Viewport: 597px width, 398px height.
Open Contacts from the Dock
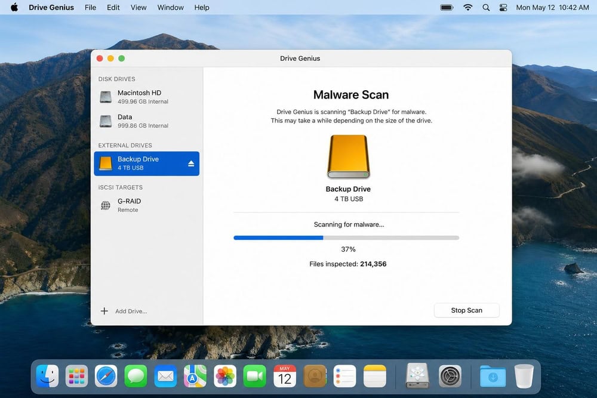(x=315, y=376)
